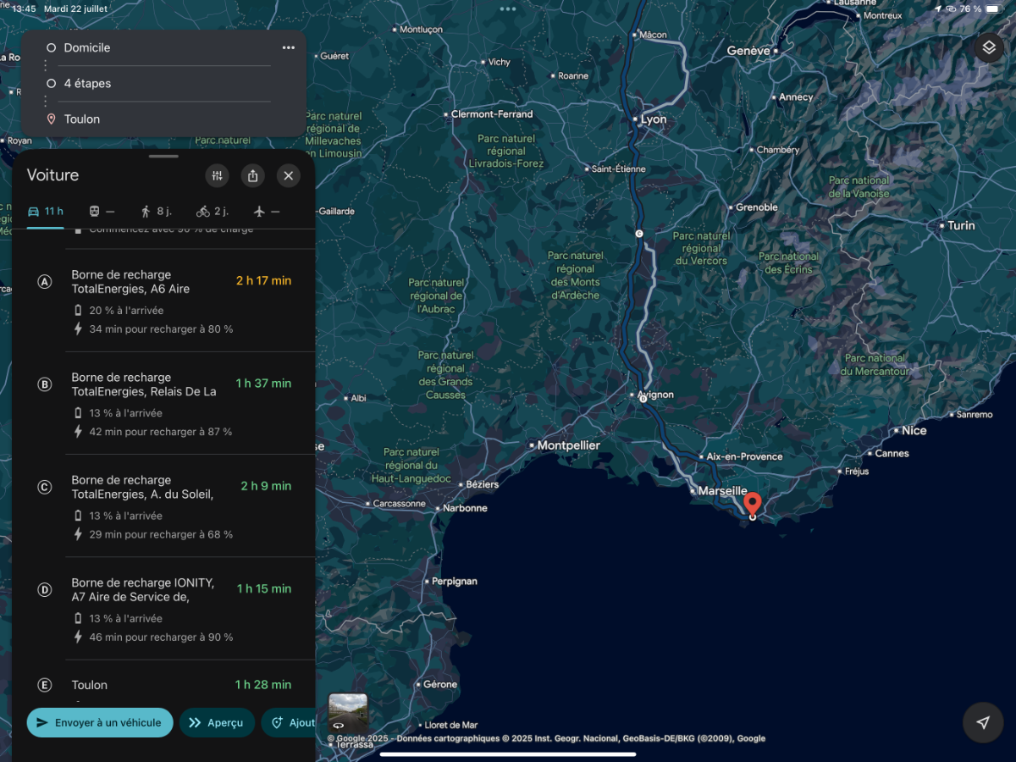The width and height of the screenshot is (1016, 762).
Task: Open the map layers button
Action: click(988, 48)
